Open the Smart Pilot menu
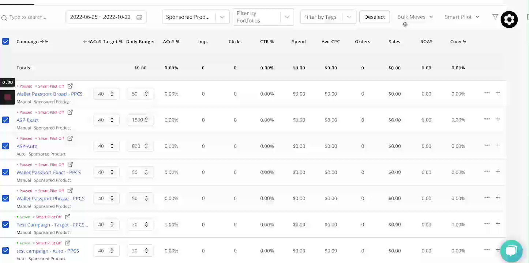The width and height of the screenshot is (529, 263). 462,17
